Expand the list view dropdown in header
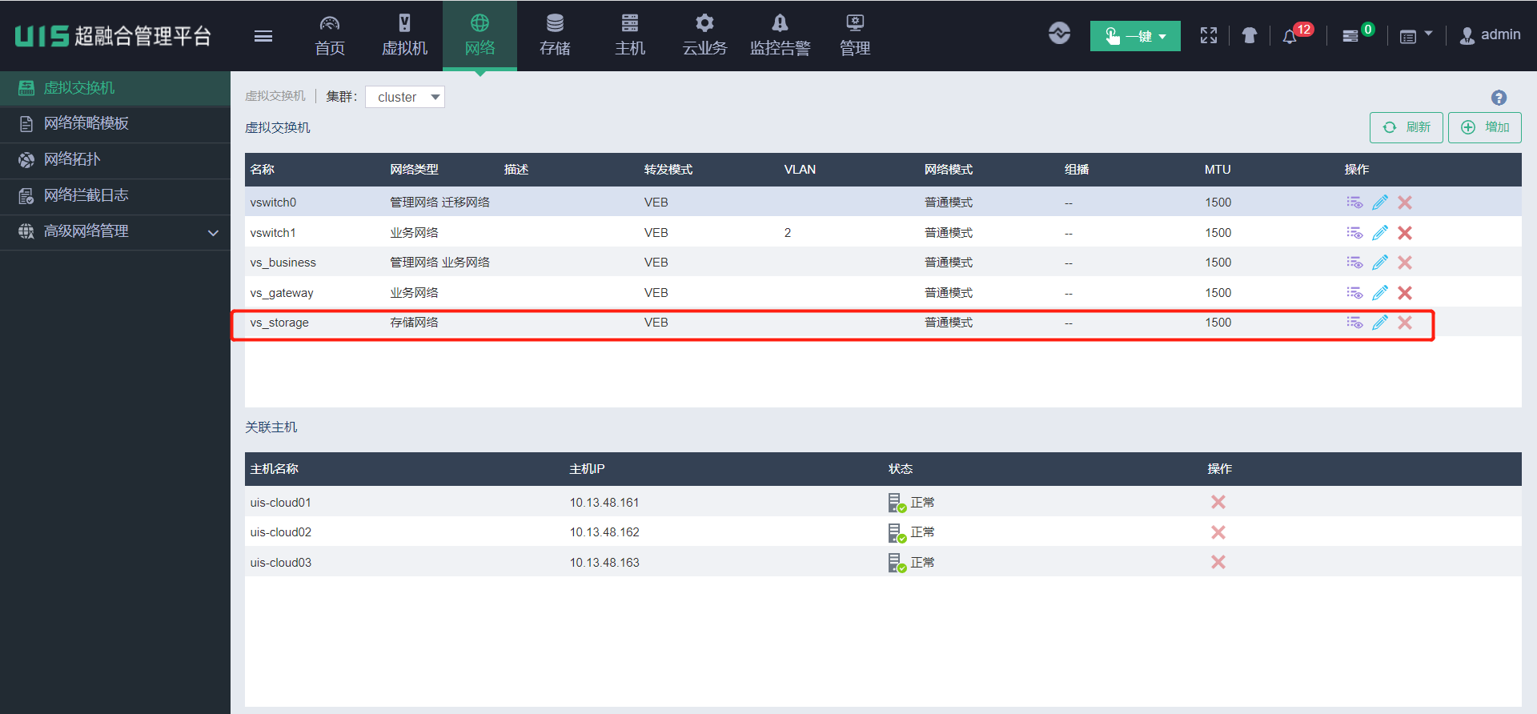 pyautogui.click(x=1415, y=36)
